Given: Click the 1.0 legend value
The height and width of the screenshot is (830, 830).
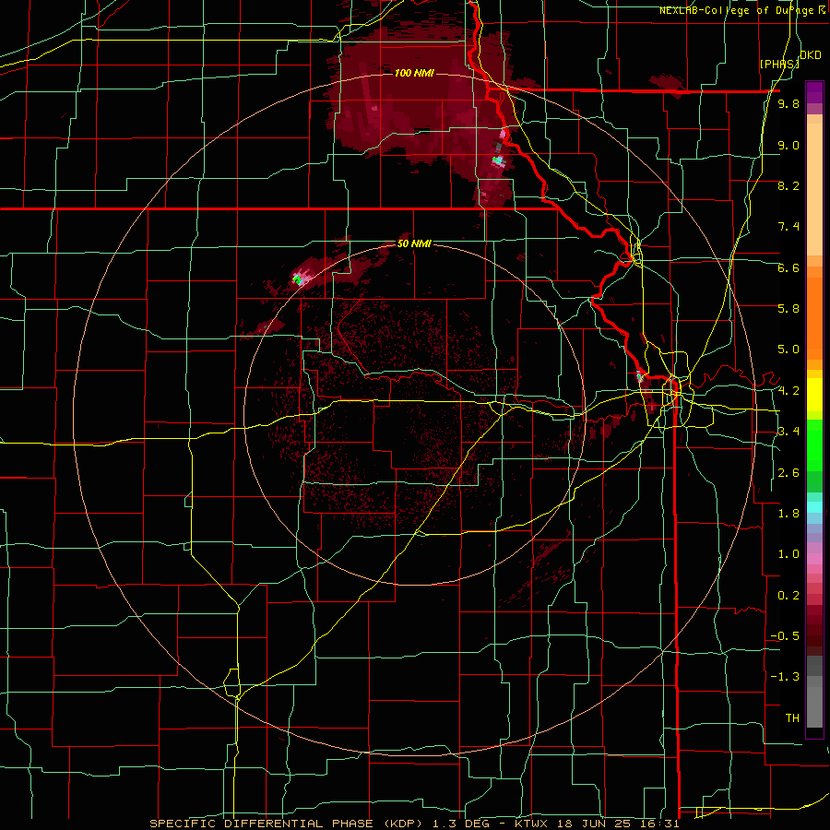Looking at the screenshot, I should (x=788, y=554).
